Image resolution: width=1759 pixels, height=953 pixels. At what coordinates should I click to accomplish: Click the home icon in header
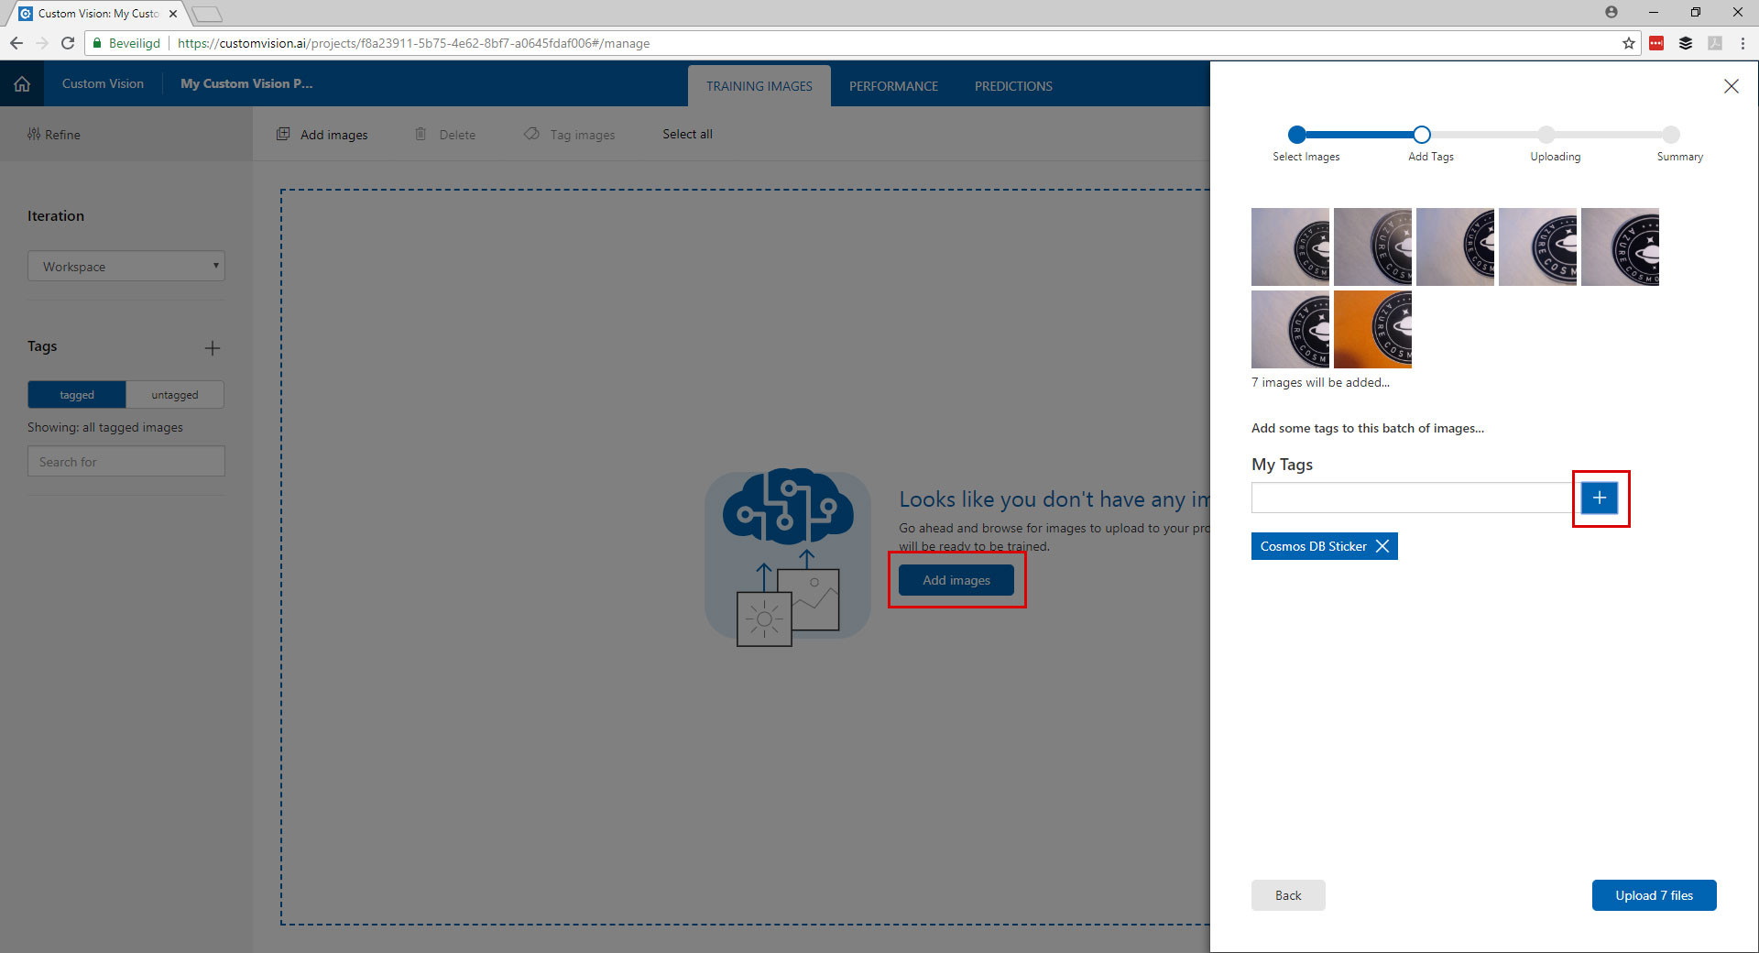pyautogui.click(x=22, y=84)
